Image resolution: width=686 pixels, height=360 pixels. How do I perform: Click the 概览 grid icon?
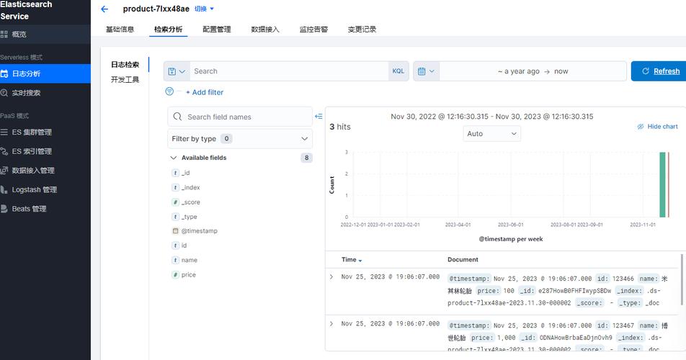pos(4,34)
